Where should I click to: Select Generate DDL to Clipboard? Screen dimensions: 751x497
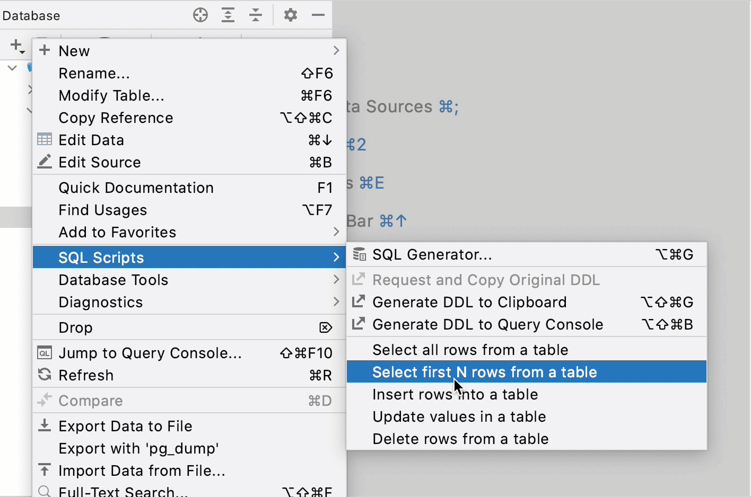(469, 302)
